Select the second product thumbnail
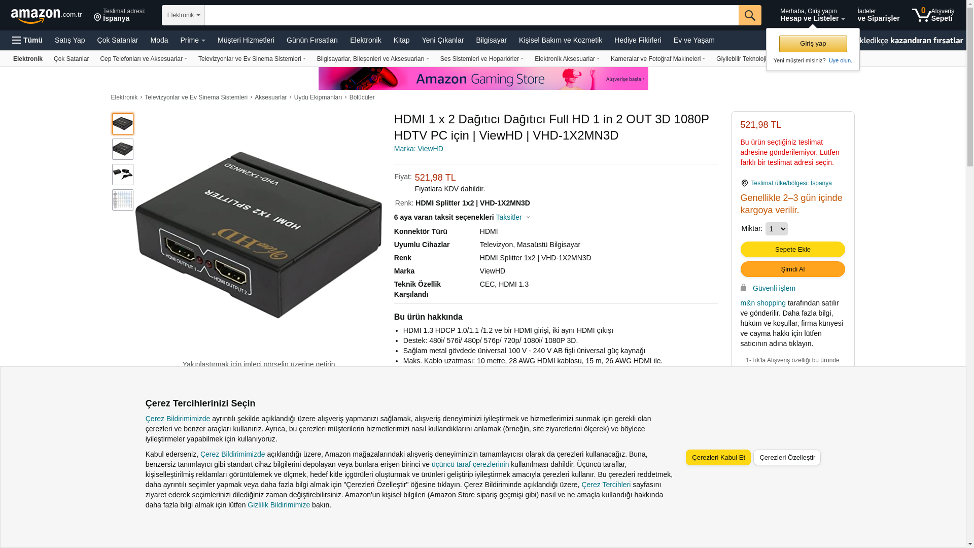This screenshot has height=548, width=974. point(123,149)
